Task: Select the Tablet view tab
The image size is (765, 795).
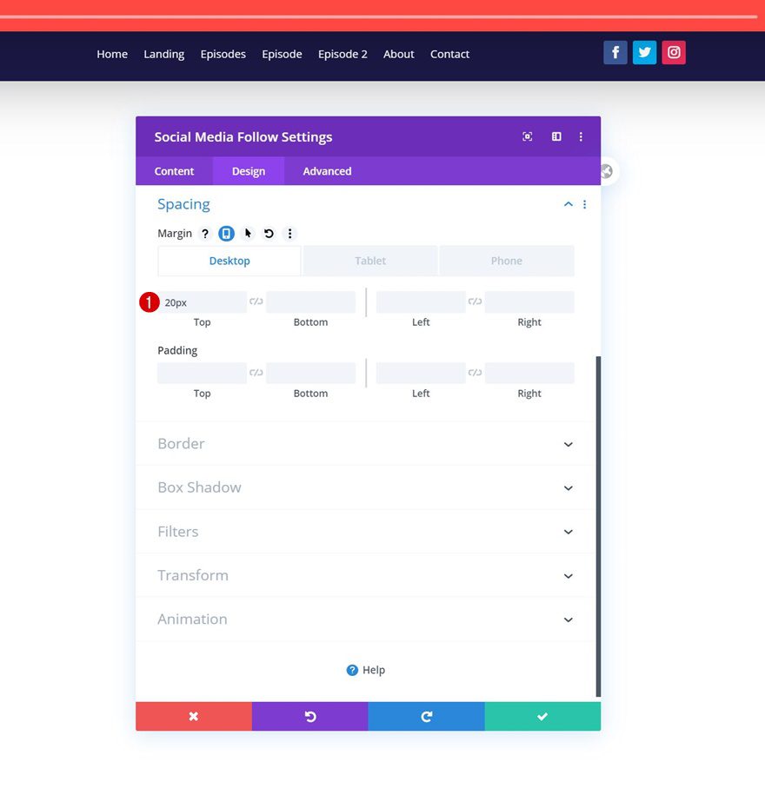Action: 369,261
